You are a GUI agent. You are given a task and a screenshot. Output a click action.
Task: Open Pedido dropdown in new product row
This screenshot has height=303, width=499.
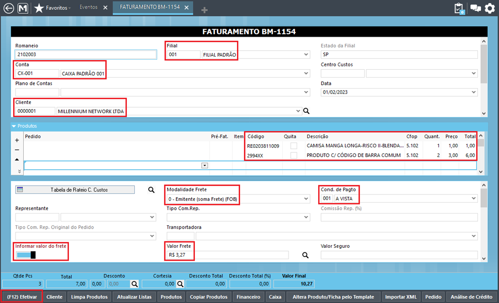(x=205, y=166)
